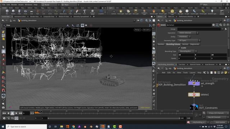This screenshot has height=129, width=230.
Task: Click the playback range slider bar
Action: [x=114, y=118]
